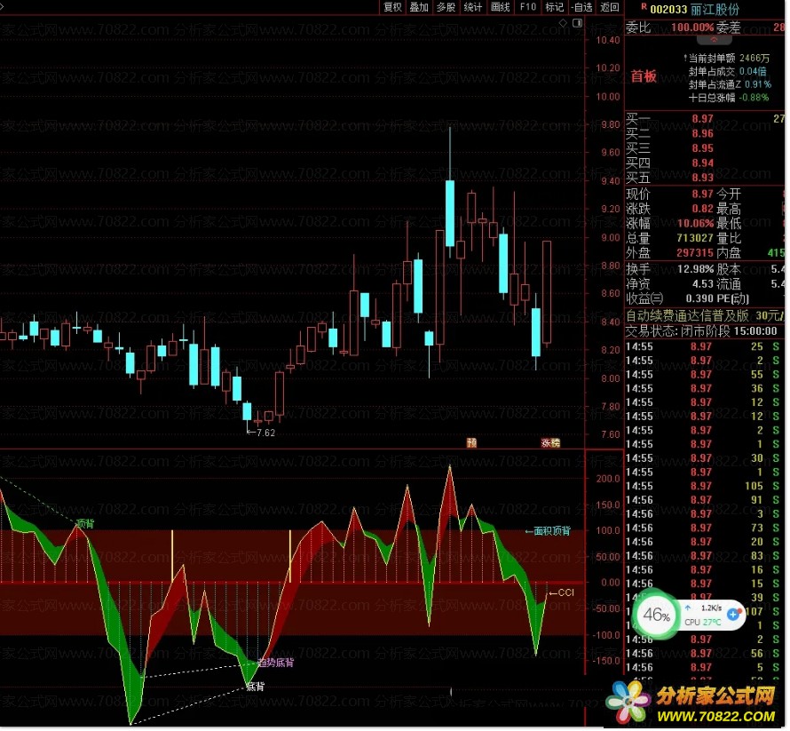Open F10 company information
The height and width of the screenshot is (731, 790).
click(527, 7)
